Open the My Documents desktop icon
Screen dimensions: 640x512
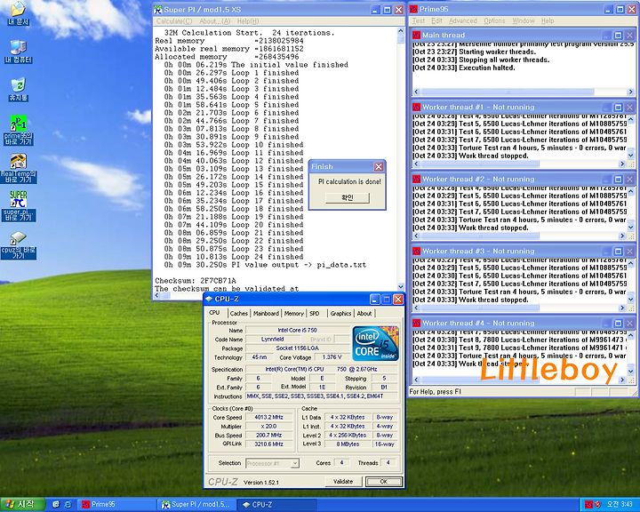point(18,12)
